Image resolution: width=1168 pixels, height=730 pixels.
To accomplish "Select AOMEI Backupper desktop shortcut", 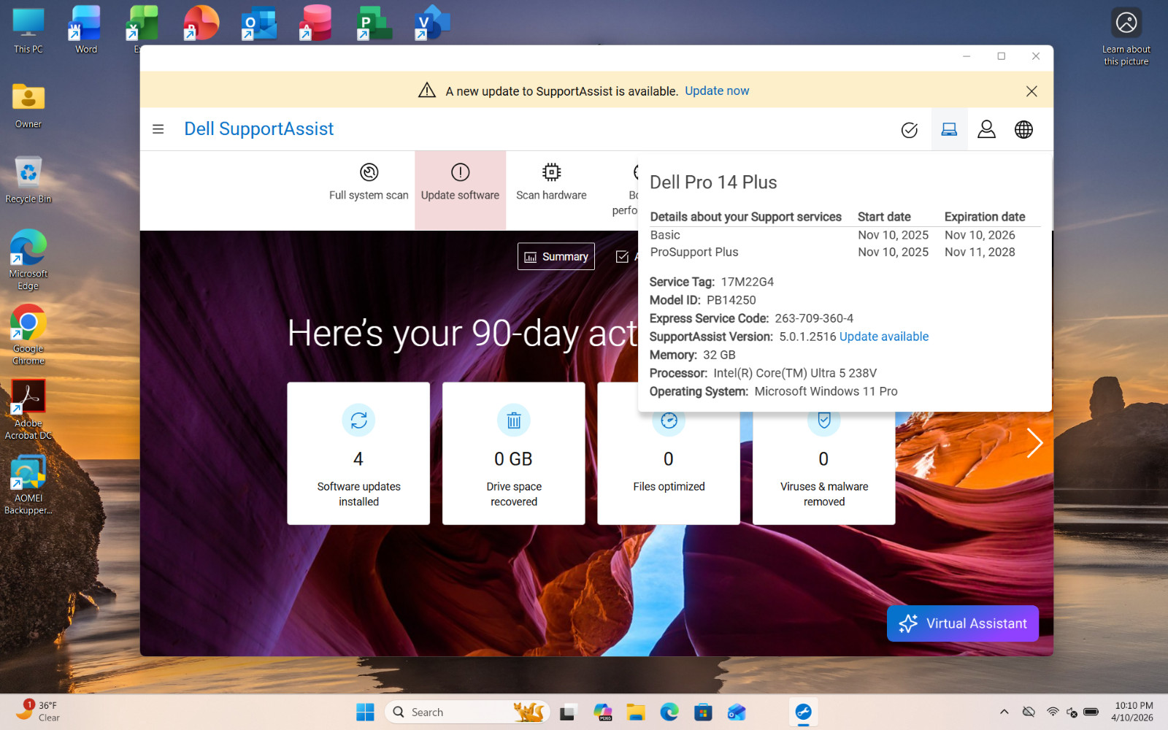I will (28, 485).
